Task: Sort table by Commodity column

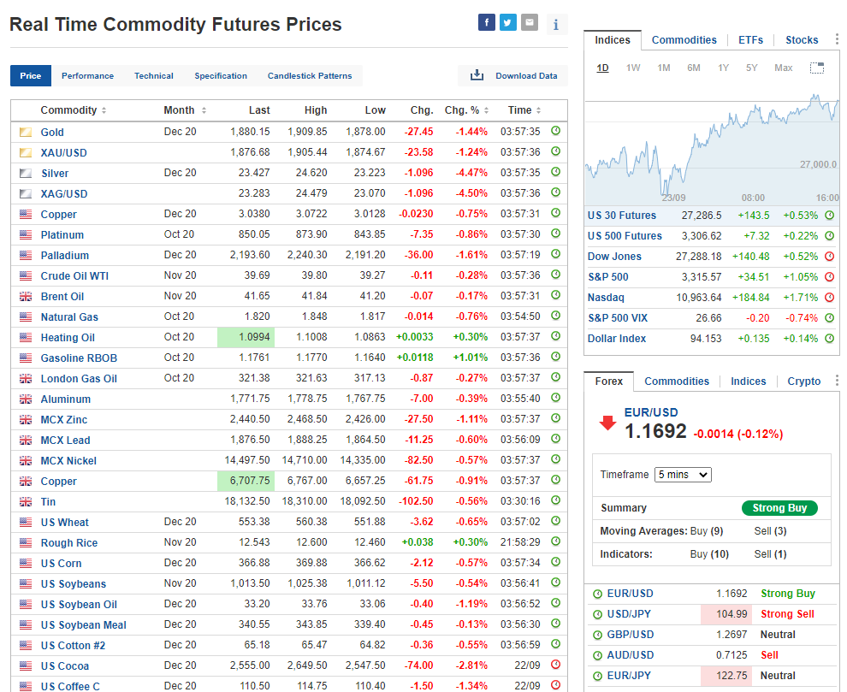Action: 74,110
